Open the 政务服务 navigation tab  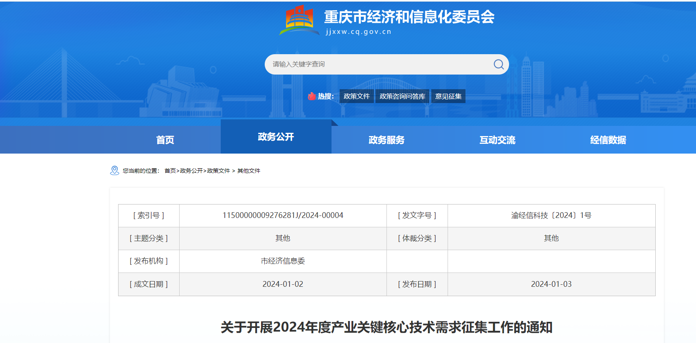pos(386,140)
